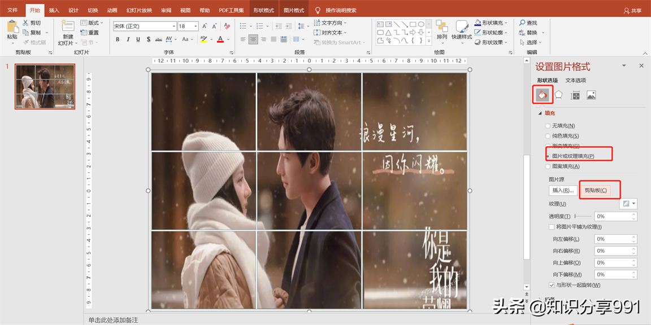The height and width of the screenshot is (325, 651).
Task: Switch to the Text Options (文本选项) tab
Action: click(575, 81)
